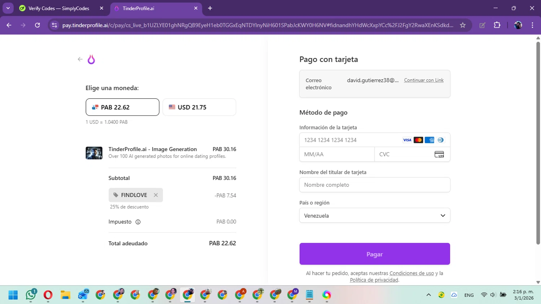Select PAB 22.62 currency option

[122, 107]
